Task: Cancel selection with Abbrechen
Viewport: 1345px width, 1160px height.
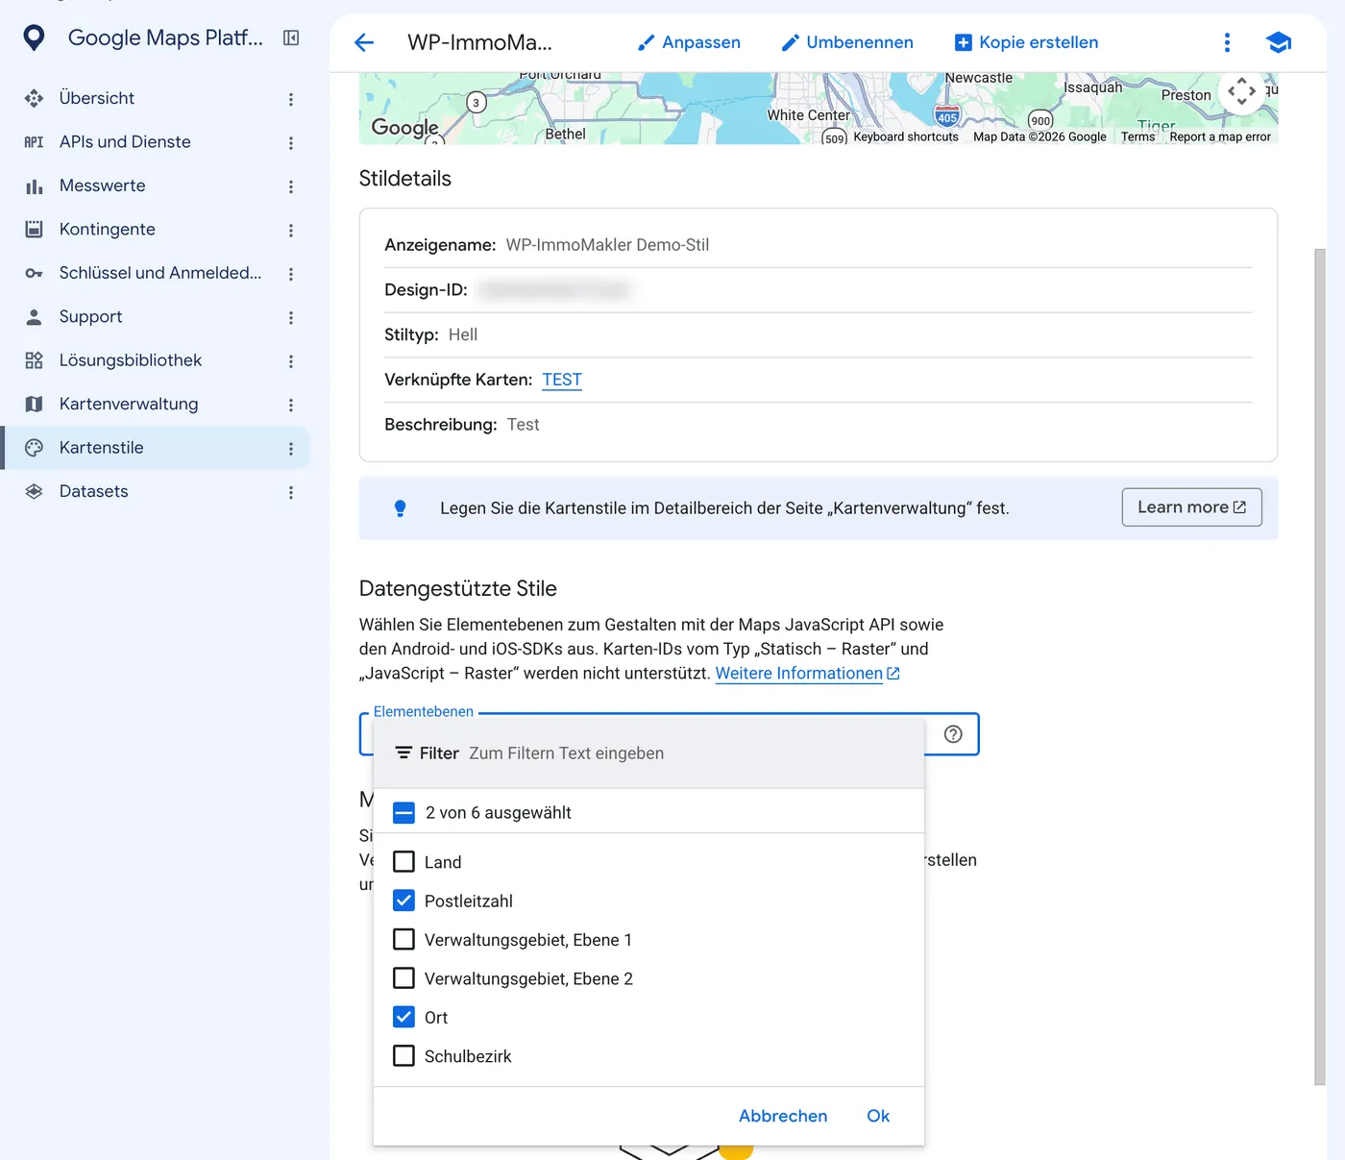Action: click(783, 1116)
